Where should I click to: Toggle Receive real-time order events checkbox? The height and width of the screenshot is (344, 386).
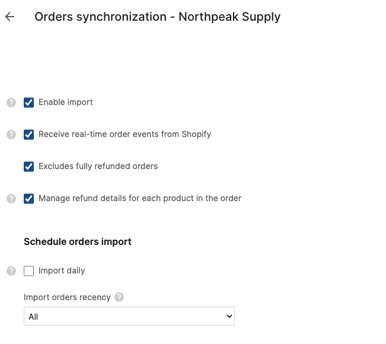(29, 135)
